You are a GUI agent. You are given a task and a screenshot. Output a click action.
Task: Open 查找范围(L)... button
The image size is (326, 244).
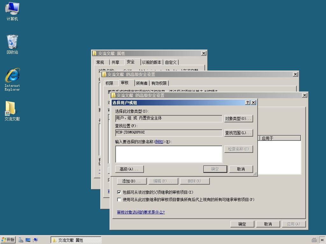point(239,133)
